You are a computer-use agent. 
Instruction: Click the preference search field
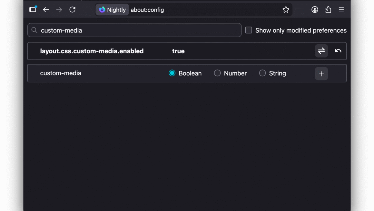point(139,30)
